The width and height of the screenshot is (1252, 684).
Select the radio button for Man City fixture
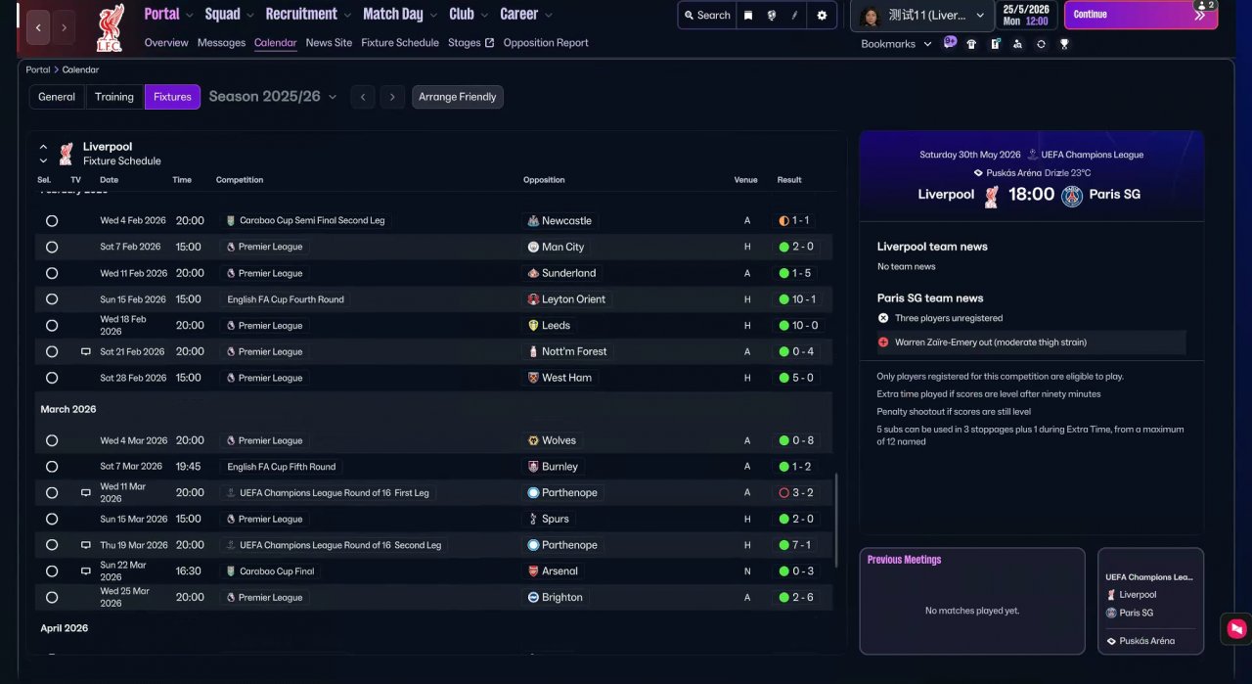(x=52, y=247)
